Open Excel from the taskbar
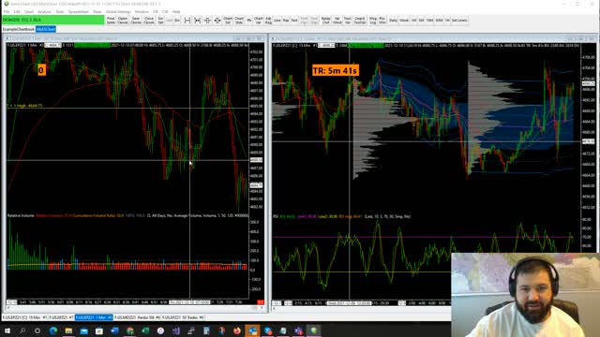The image size is (600, 337). (145, 330)
